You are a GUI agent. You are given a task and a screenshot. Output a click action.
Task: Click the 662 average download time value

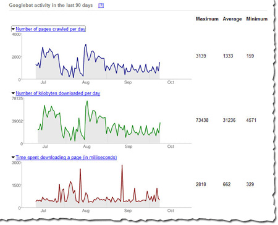pos(227,184)
